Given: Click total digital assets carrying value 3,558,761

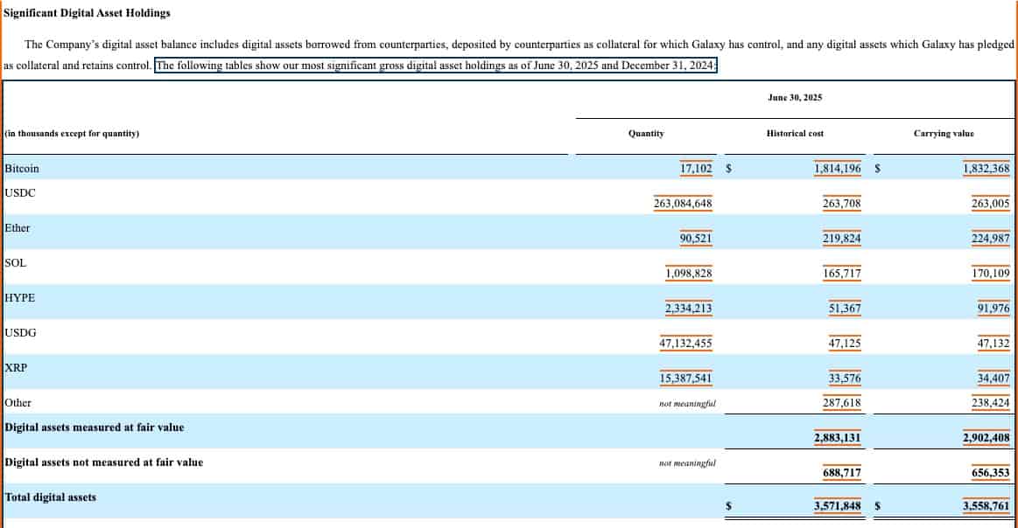Looking at the screenshot, I should pyautogui.click(x=986, y=505).
